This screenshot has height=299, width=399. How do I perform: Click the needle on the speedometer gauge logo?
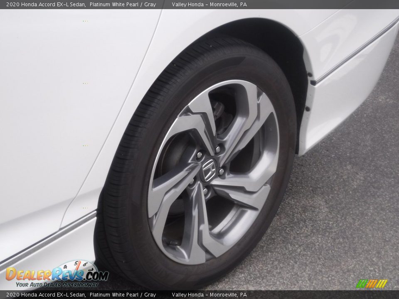(x=79, y=267)
